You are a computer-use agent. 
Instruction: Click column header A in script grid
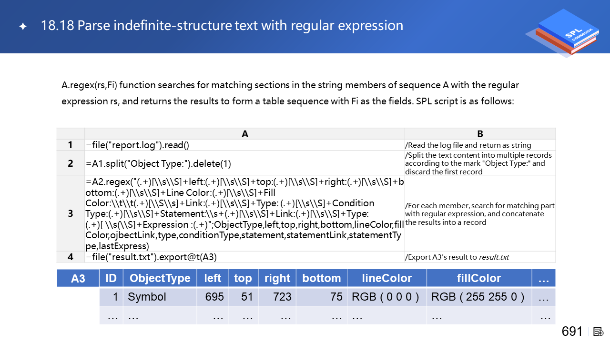tap(244, 134)
